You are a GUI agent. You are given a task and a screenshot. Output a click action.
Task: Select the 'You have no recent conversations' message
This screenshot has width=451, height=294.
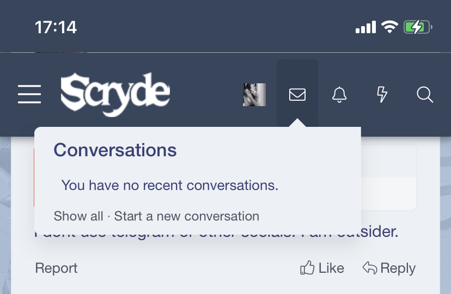pyautogui.click(x=169, y=185)
